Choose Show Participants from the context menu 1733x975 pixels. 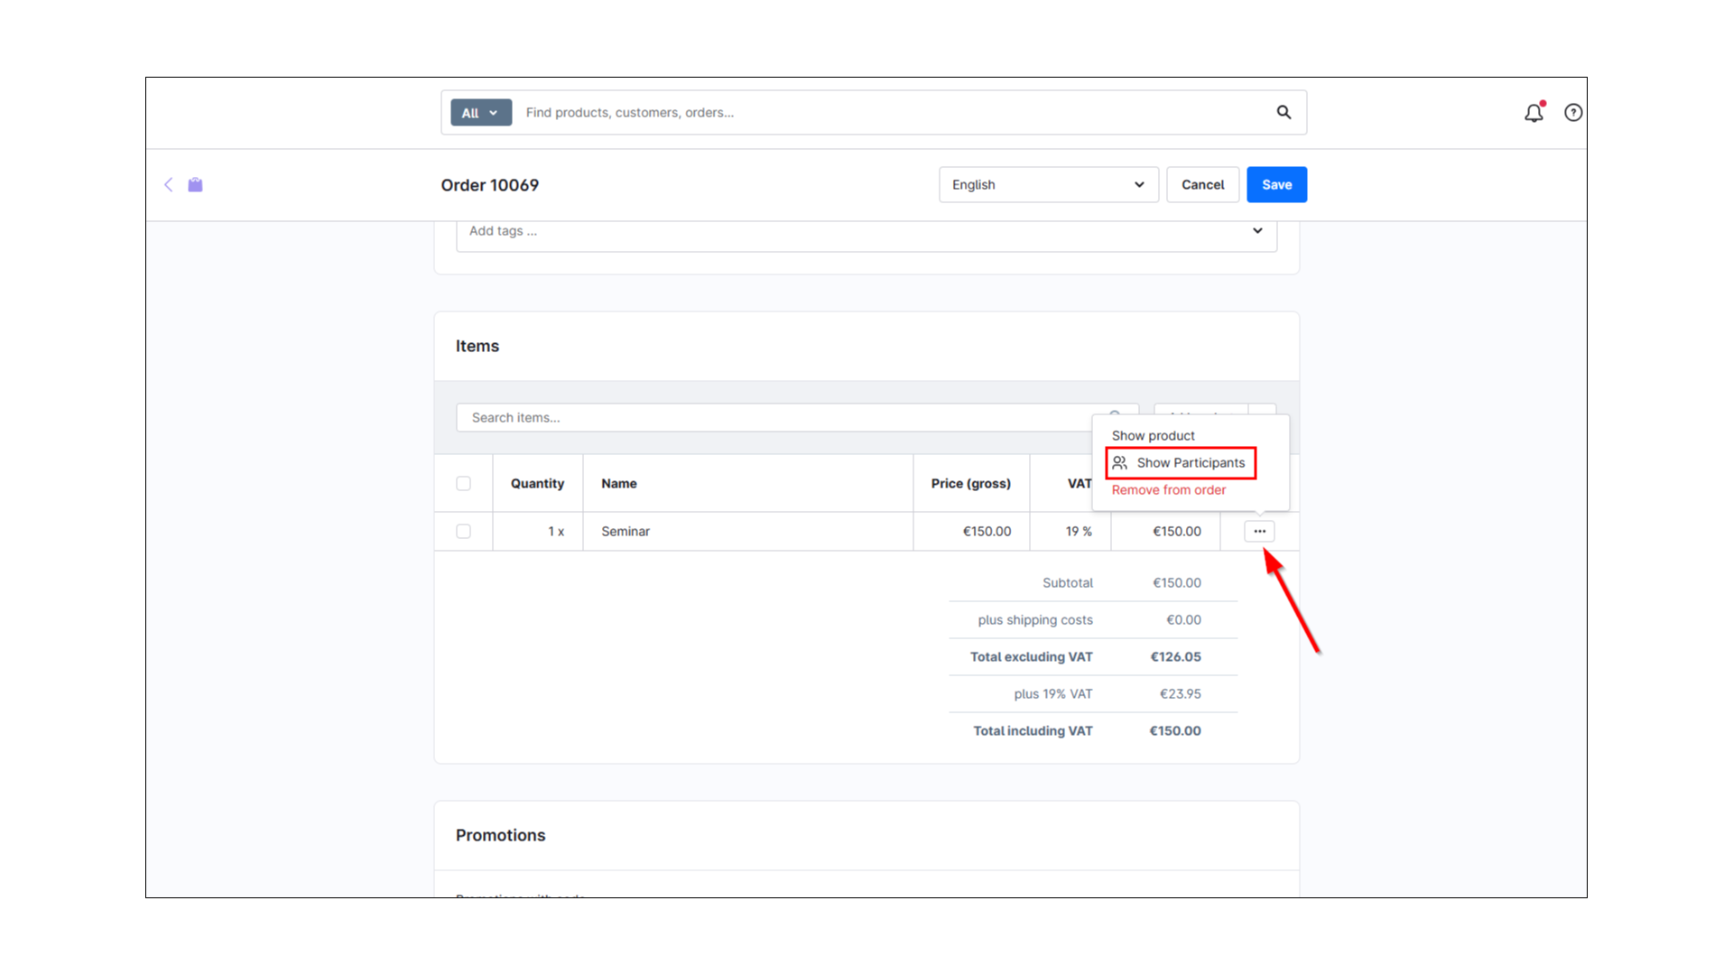click(x=1190, y=463)
